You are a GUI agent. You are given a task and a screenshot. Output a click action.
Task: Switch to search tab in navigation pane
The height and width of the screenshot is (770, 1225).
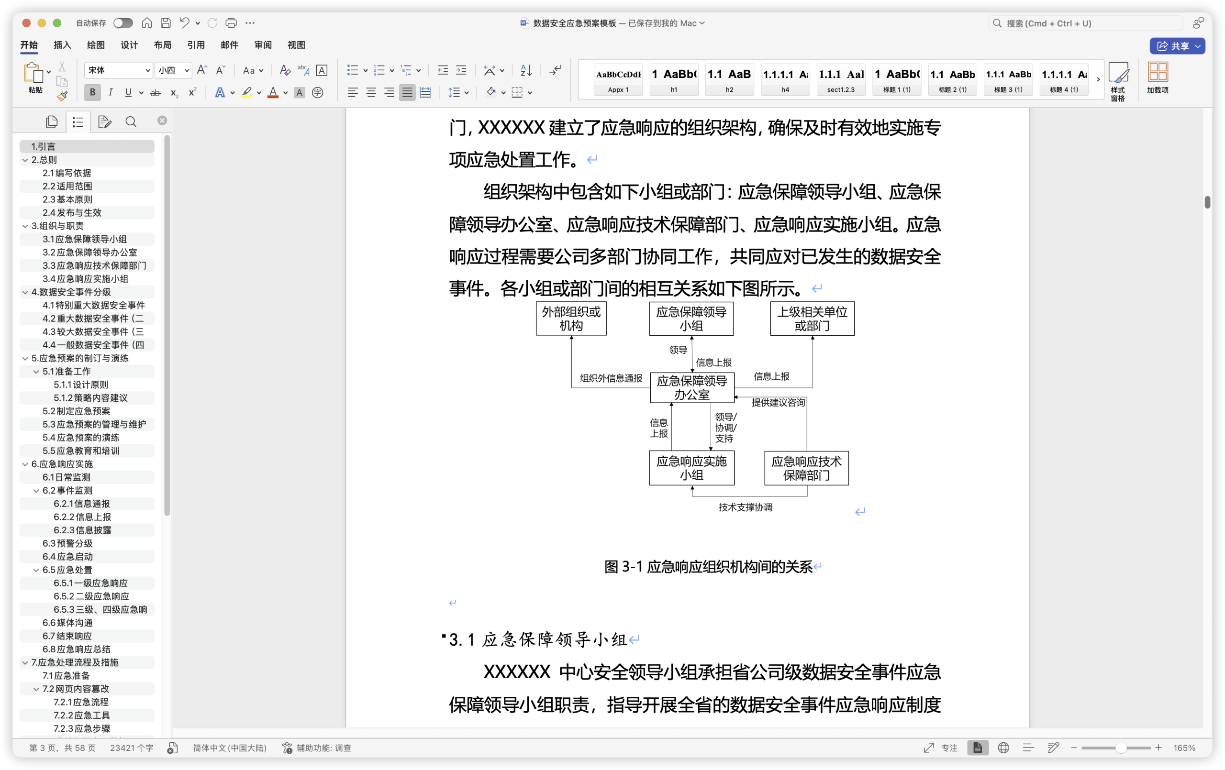click(x=131, y=121)
